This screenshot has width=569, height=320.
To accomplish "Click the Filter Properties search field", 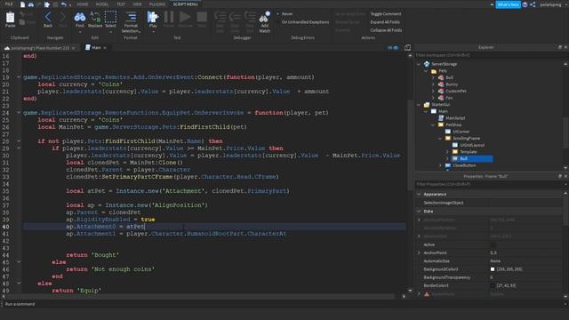I will (488, 184).
